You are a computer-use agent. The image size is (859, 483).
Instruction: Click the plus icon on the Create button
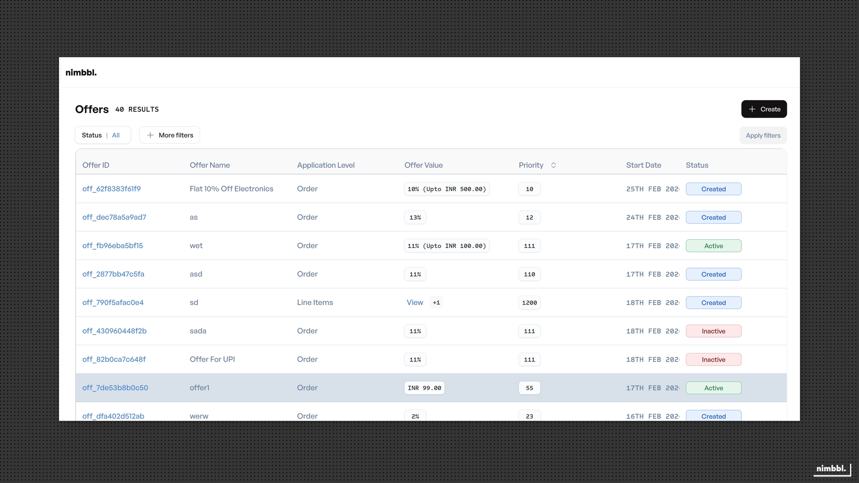pyautogui.click(x=752, y=109)
